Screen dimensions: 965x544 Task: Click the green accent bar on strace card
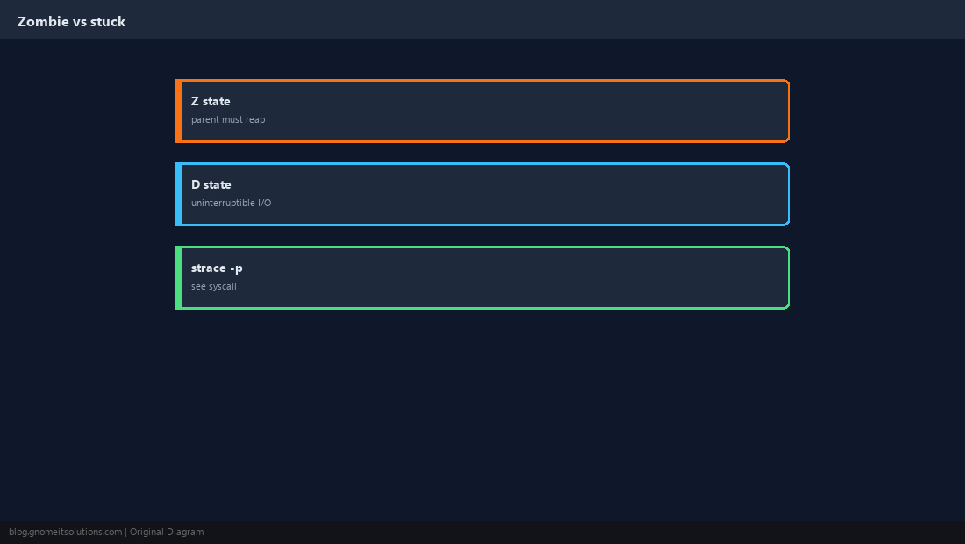[178, 277]
